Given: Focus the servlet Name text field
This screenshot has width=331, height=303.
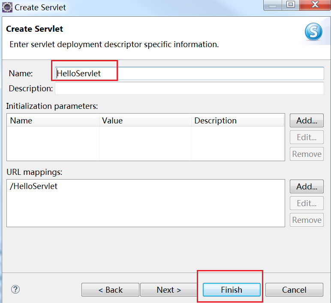Looking at the screenshot, I should pyautogui.click(x=189, y=73).
